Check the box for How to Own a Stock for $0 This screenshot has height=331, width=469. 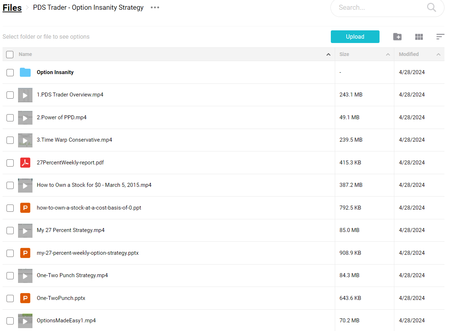pyautogui.click(x=10, y=185)
